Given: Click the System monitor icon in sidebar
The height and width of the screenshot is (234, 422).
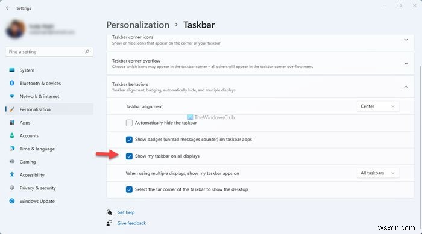Looking at the screenshot, I should coord(12,70).
